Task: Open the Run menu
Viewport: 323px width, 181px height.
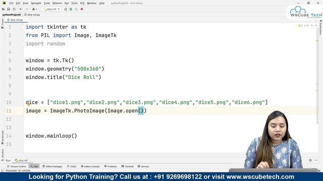Action: (x=67, y=3)
